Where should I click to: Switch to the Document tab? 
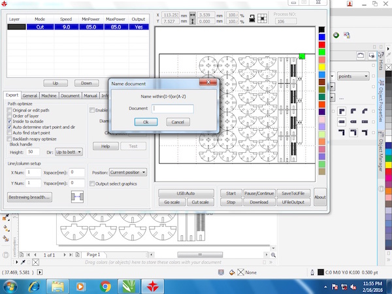tap(71, 96)
